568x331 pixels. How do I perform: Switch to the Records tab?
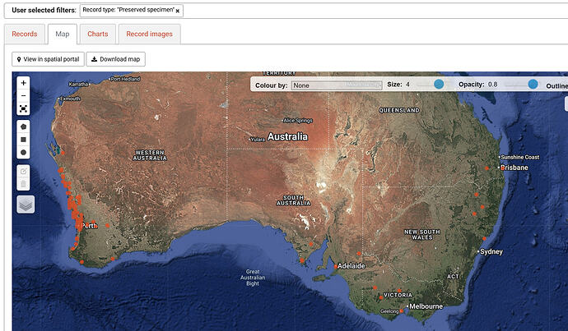click(x=25, y=34)
